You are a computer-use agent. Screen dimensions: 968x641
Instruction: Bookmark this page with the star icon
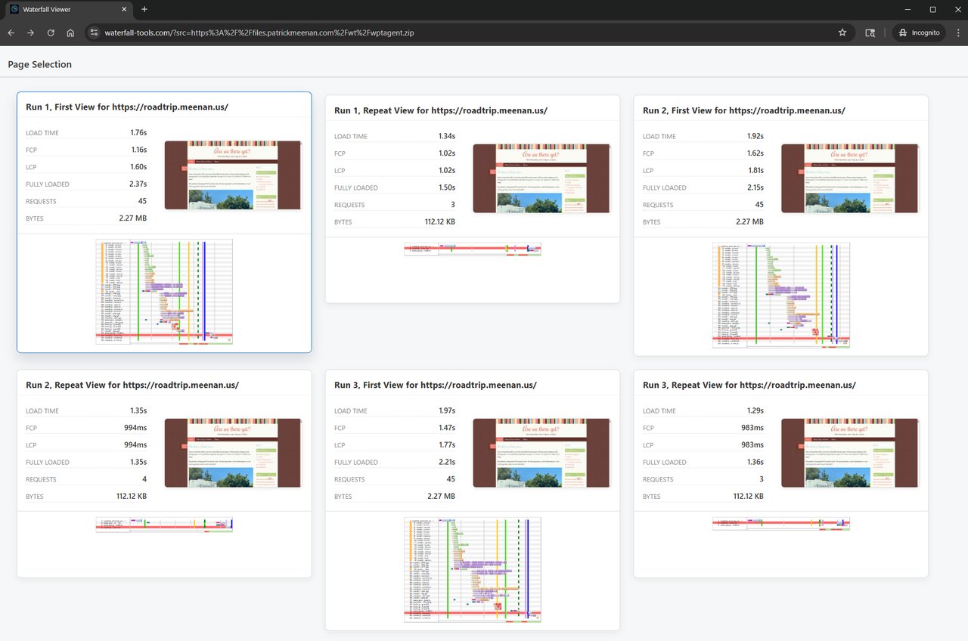tap(842, 33)
